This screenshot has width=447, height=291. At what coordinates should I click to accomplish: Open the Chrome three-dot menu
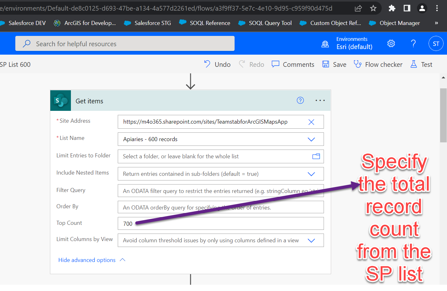pos(437,8)
